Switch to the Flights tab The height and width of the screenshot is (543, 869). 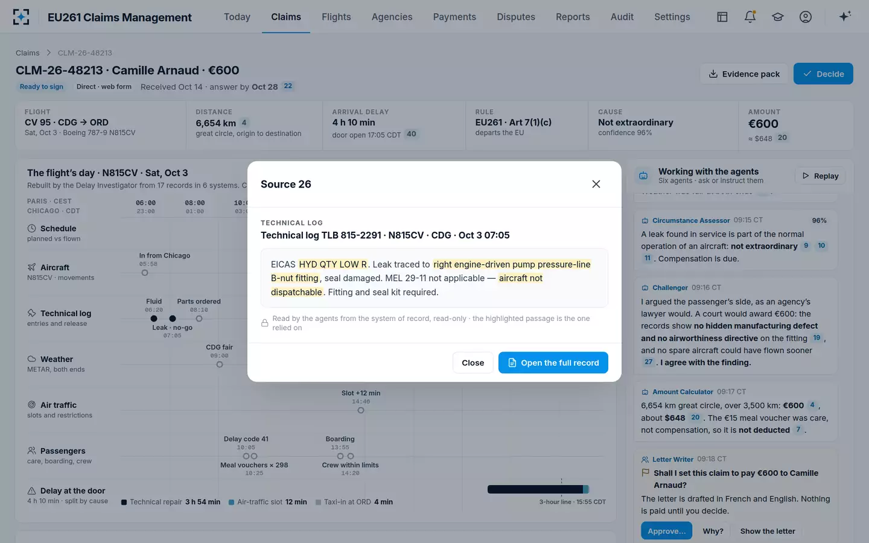(x=336, y=17)
